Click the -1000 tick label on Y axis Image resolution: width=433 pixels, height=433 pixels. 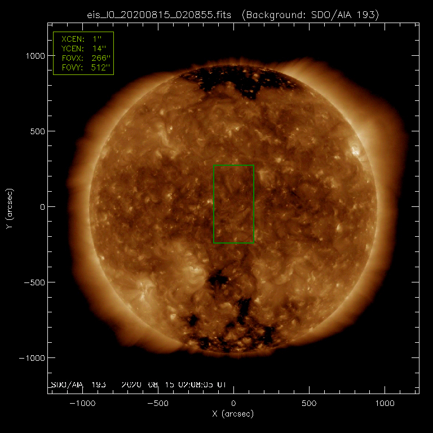tap(32, 358)
